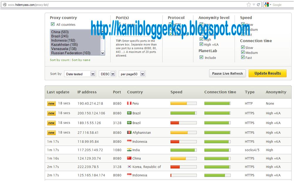The image size is (294, 182).
Task: Click port 1080 in India row
Action: click(117, 150)
